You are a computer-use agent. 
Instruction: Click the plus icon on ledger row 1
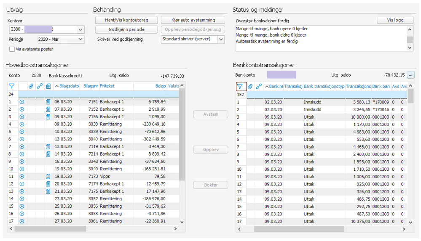click(x=22, y=102)
